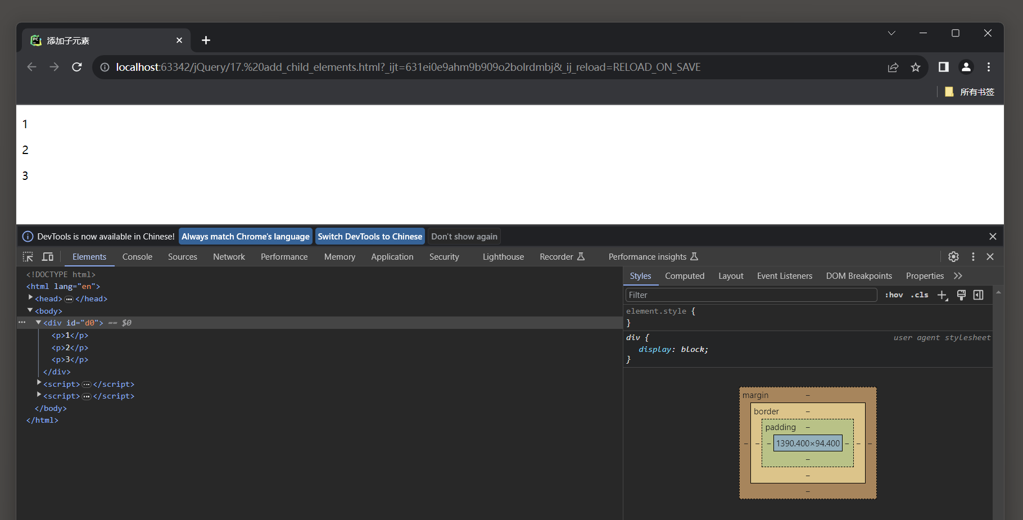The image size is (1023, 520).
Task: Go forward with the forward arrow
Action: pos(55,67)
